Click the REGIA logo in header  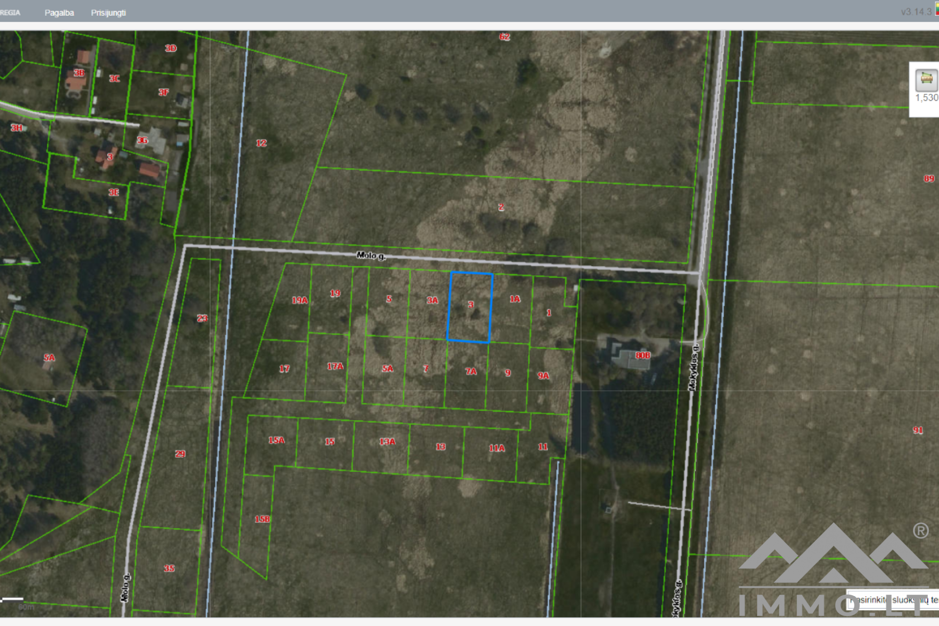(x=10, y=13)
